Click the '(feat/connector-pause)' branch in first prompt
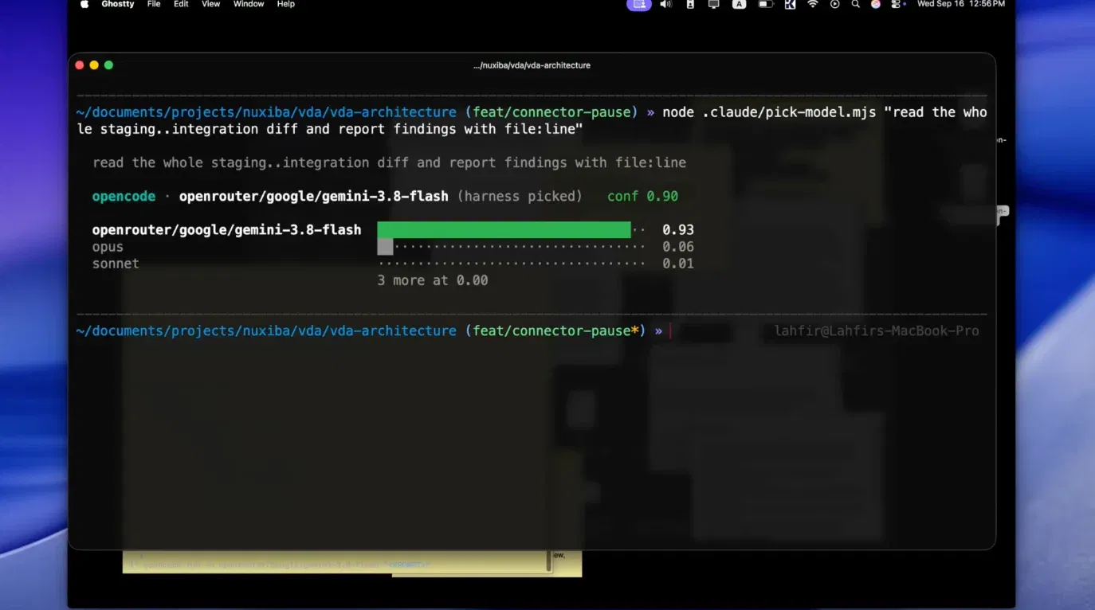Image resolution: width=1095 pixels, height=610 pixels. pos(551,112)
